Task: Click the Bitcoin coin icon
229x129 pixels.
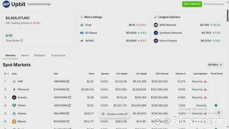Action: (14, 121)
